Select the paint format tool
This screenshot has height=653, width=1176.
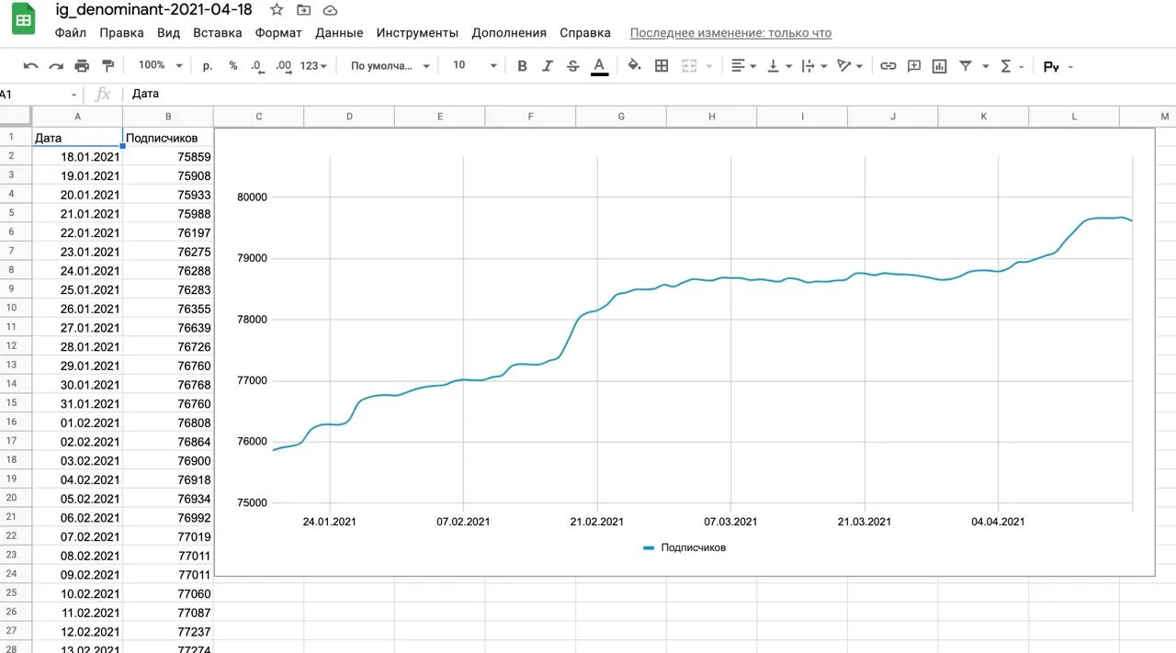click(108, 66)
